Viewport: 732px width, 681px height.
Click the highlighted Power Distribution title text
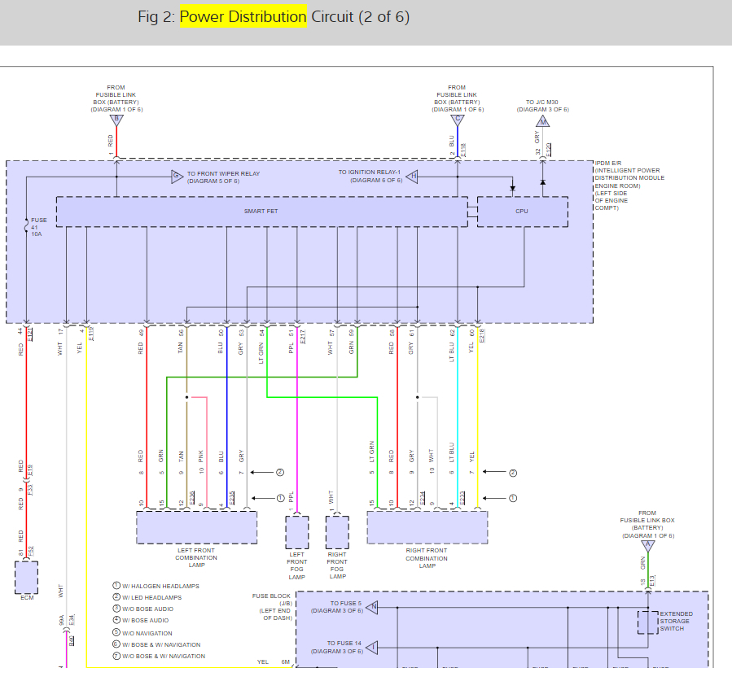click(243, 17)
